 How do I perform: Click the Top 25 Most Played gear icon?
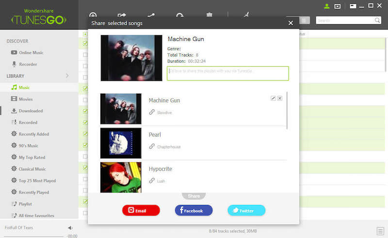click(14, 180)
